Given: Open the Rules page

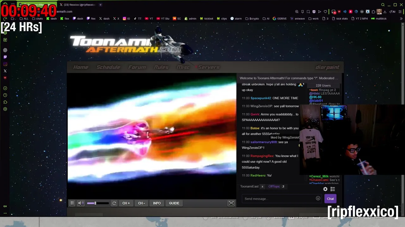Looking at the screenshot, I should 161,67.
